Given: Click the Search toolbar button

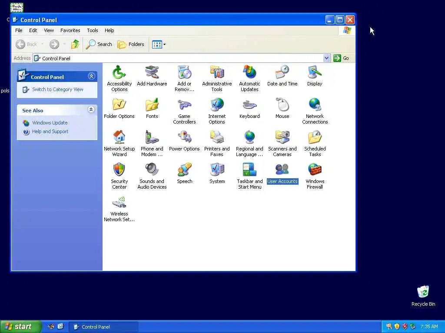Looking at the screenshot, I should [99, 44].
